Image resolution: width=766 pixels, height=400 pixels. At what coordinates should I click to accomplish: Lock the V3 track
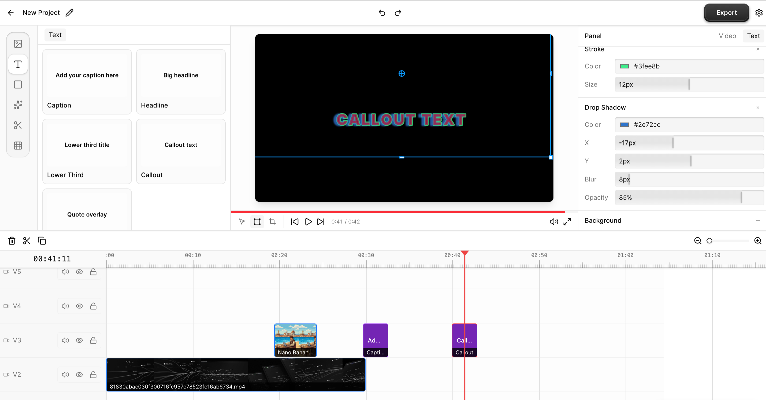tap(93, 340)
